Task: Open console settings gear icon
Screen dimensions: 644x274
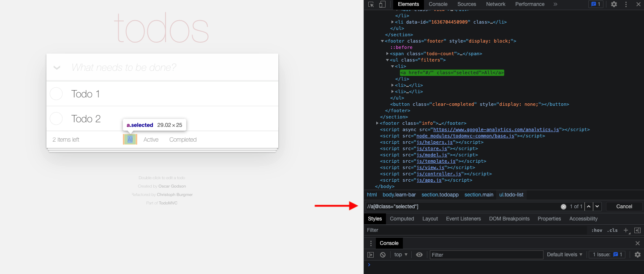Action: pyautogui.click(x=638, y=255)
